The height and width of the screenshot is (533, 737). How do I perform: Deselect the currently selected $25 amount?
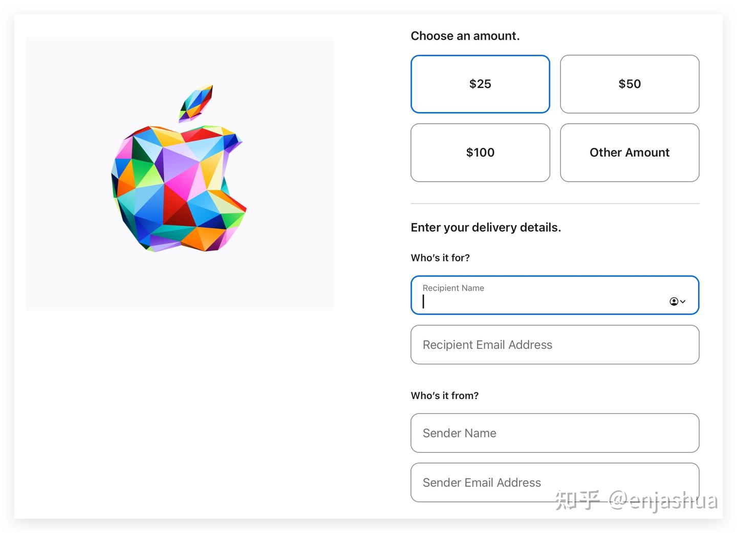pos(480,84)
